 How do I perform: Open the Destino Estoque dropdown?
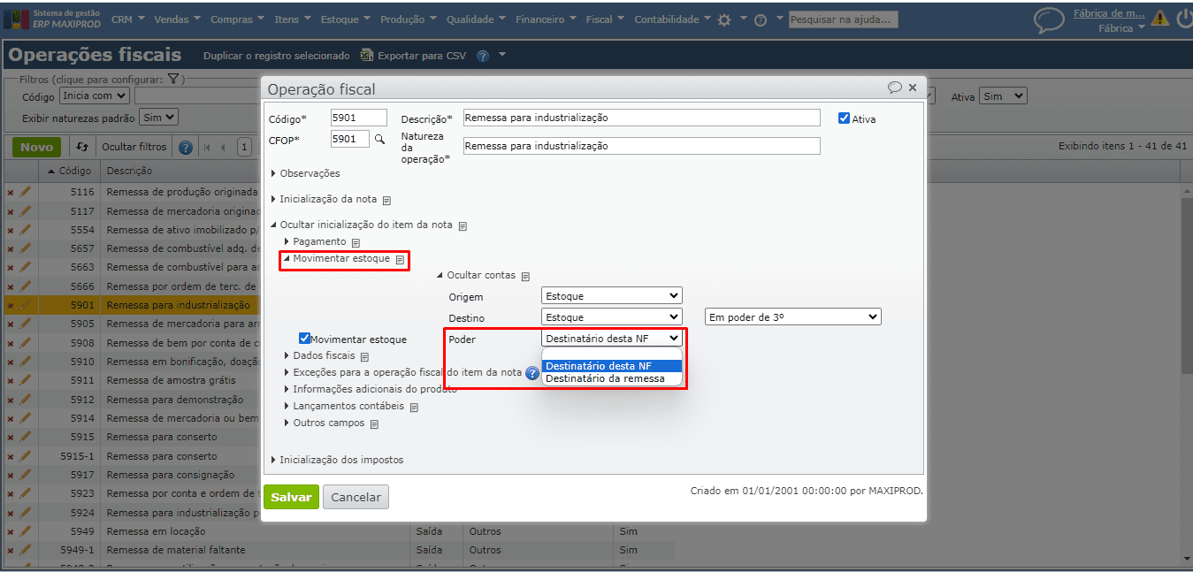[612, 317]
